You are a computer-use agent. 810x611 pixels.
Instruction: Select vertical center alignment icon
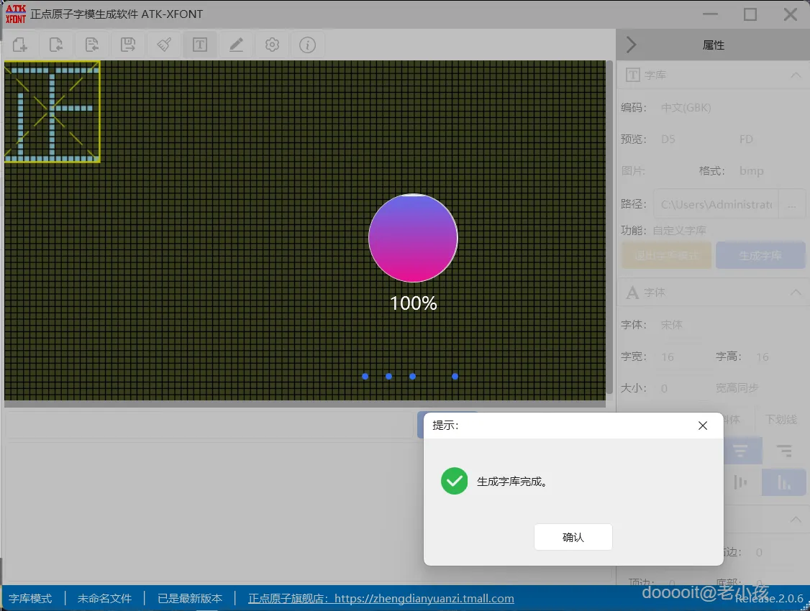coord(740,482)
